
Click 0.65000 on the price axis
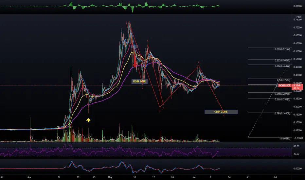coord(297,35)
